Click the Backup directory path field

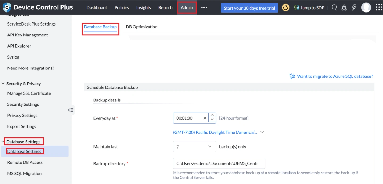coord(219,163)
